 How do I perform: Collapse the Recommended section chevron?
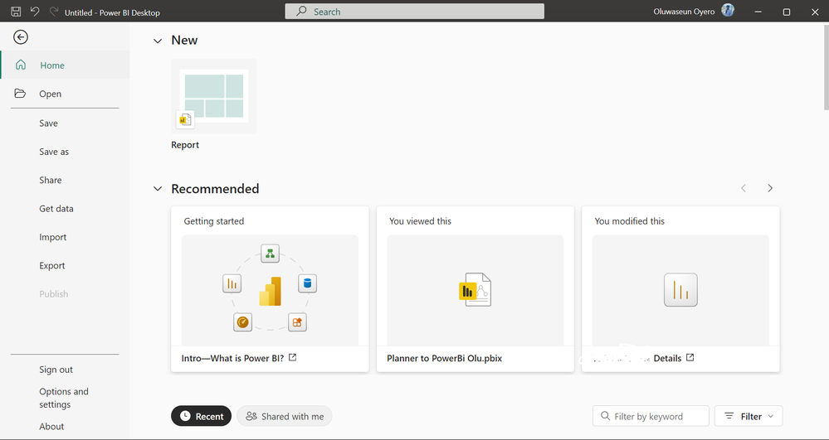pos(158,189)
